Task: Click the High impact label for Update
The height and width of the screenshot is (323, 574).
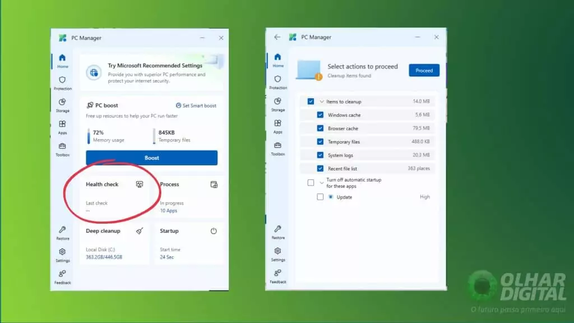Action: click(425, 197)
